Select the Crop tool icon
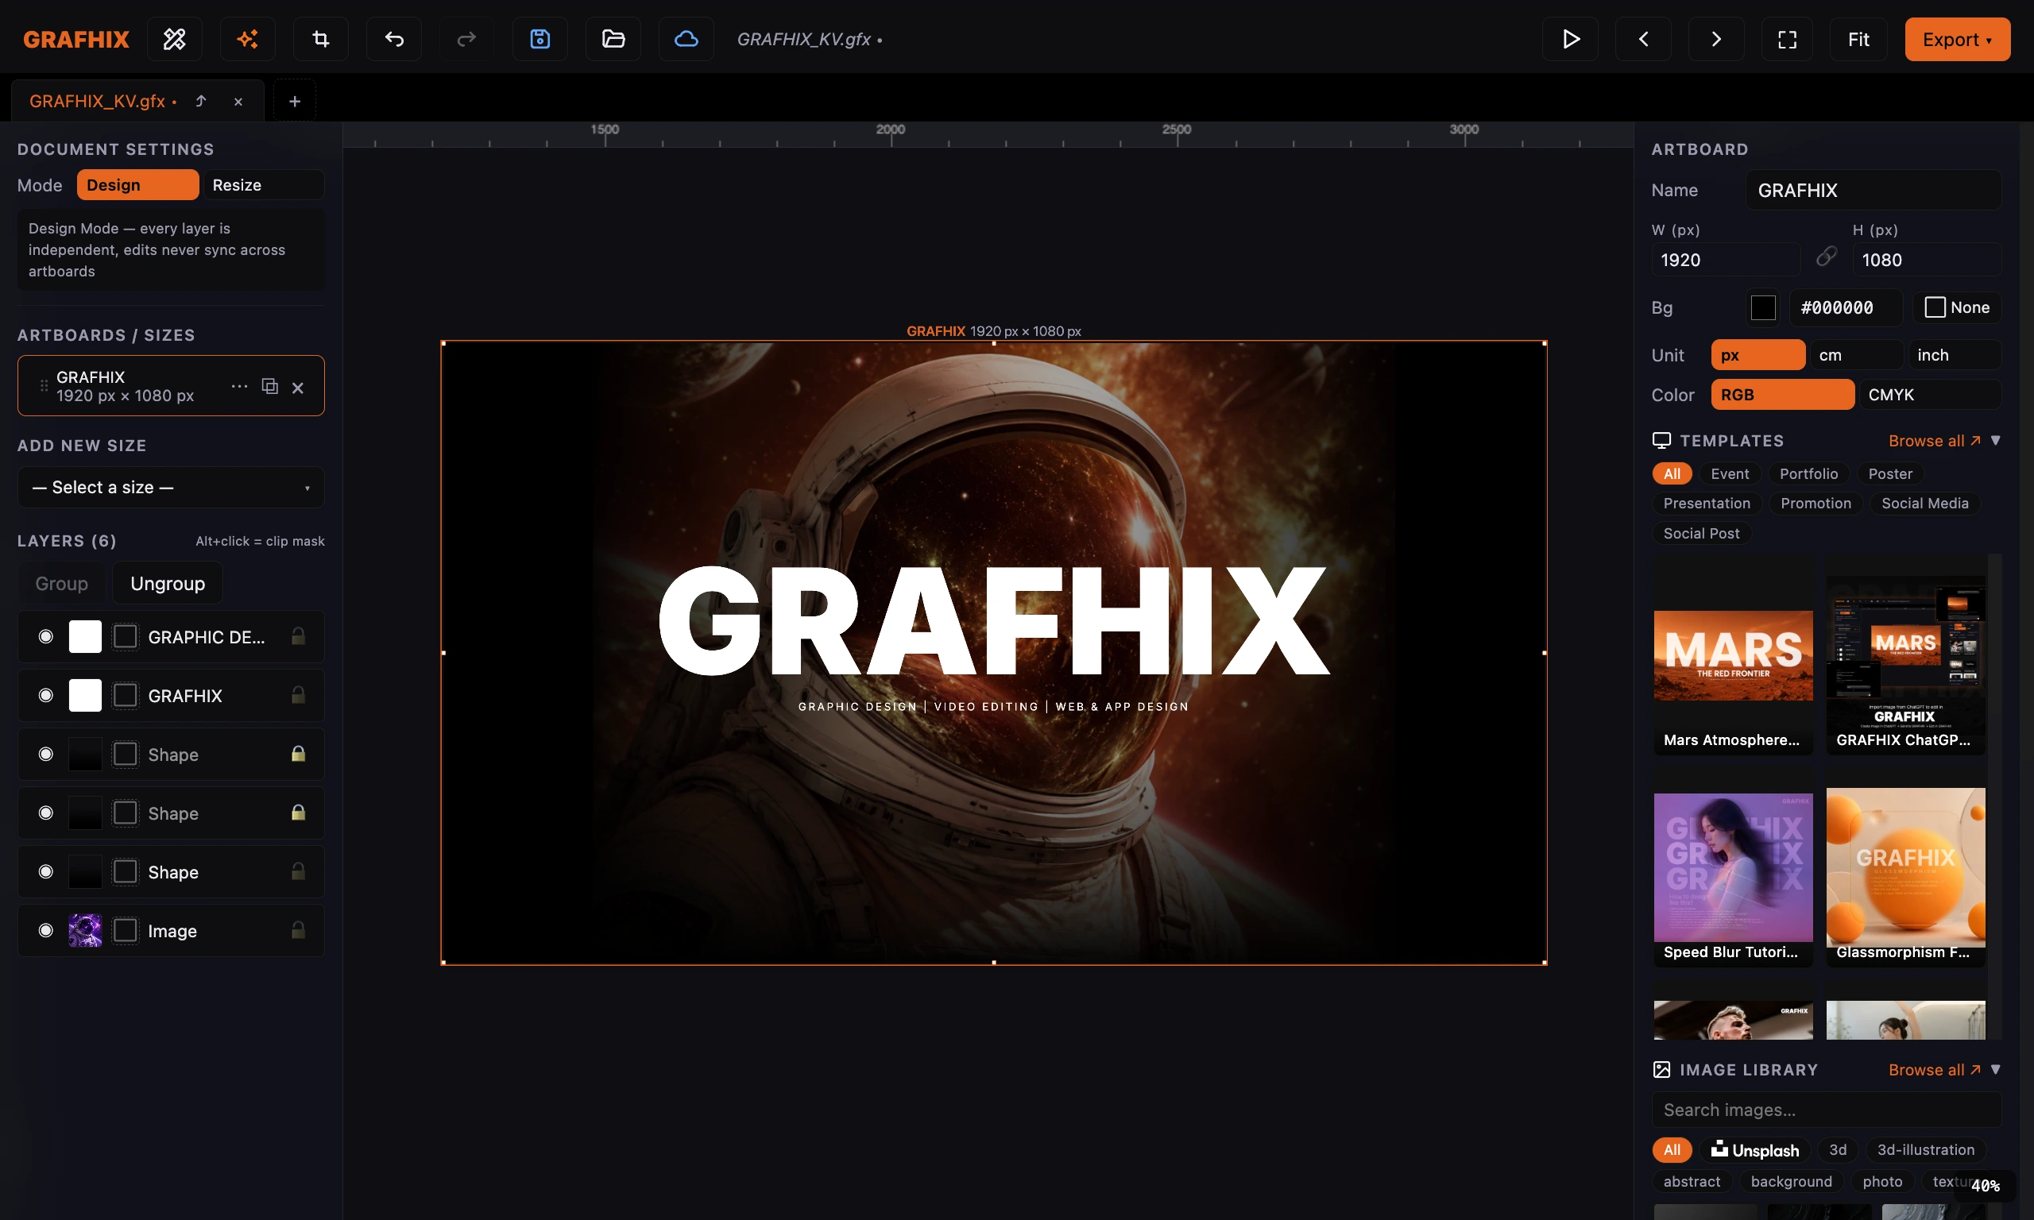2034x1220 pixels. [x=321, y=39]
